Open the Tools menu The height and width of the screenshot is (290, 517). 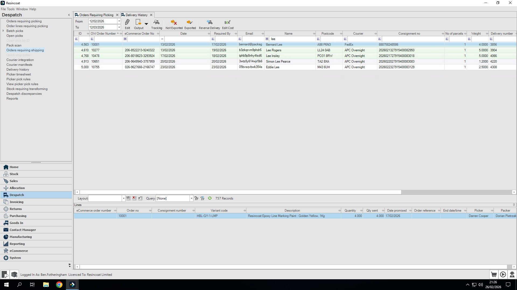11,9
